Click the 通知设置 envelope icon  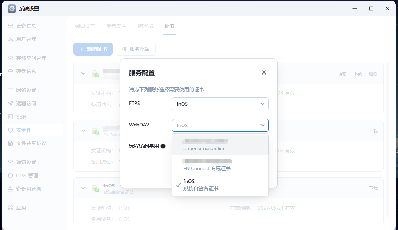pyautogui.click(x=10, y=162)
